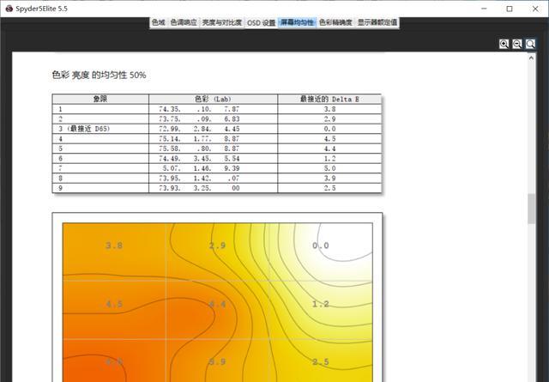This screenshot has height=382, width=549.
Task: Minimize the Spyder5Elite window
Action: click(x=484, y=9)
